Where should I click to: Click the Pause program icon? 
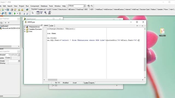click(20, 14)
